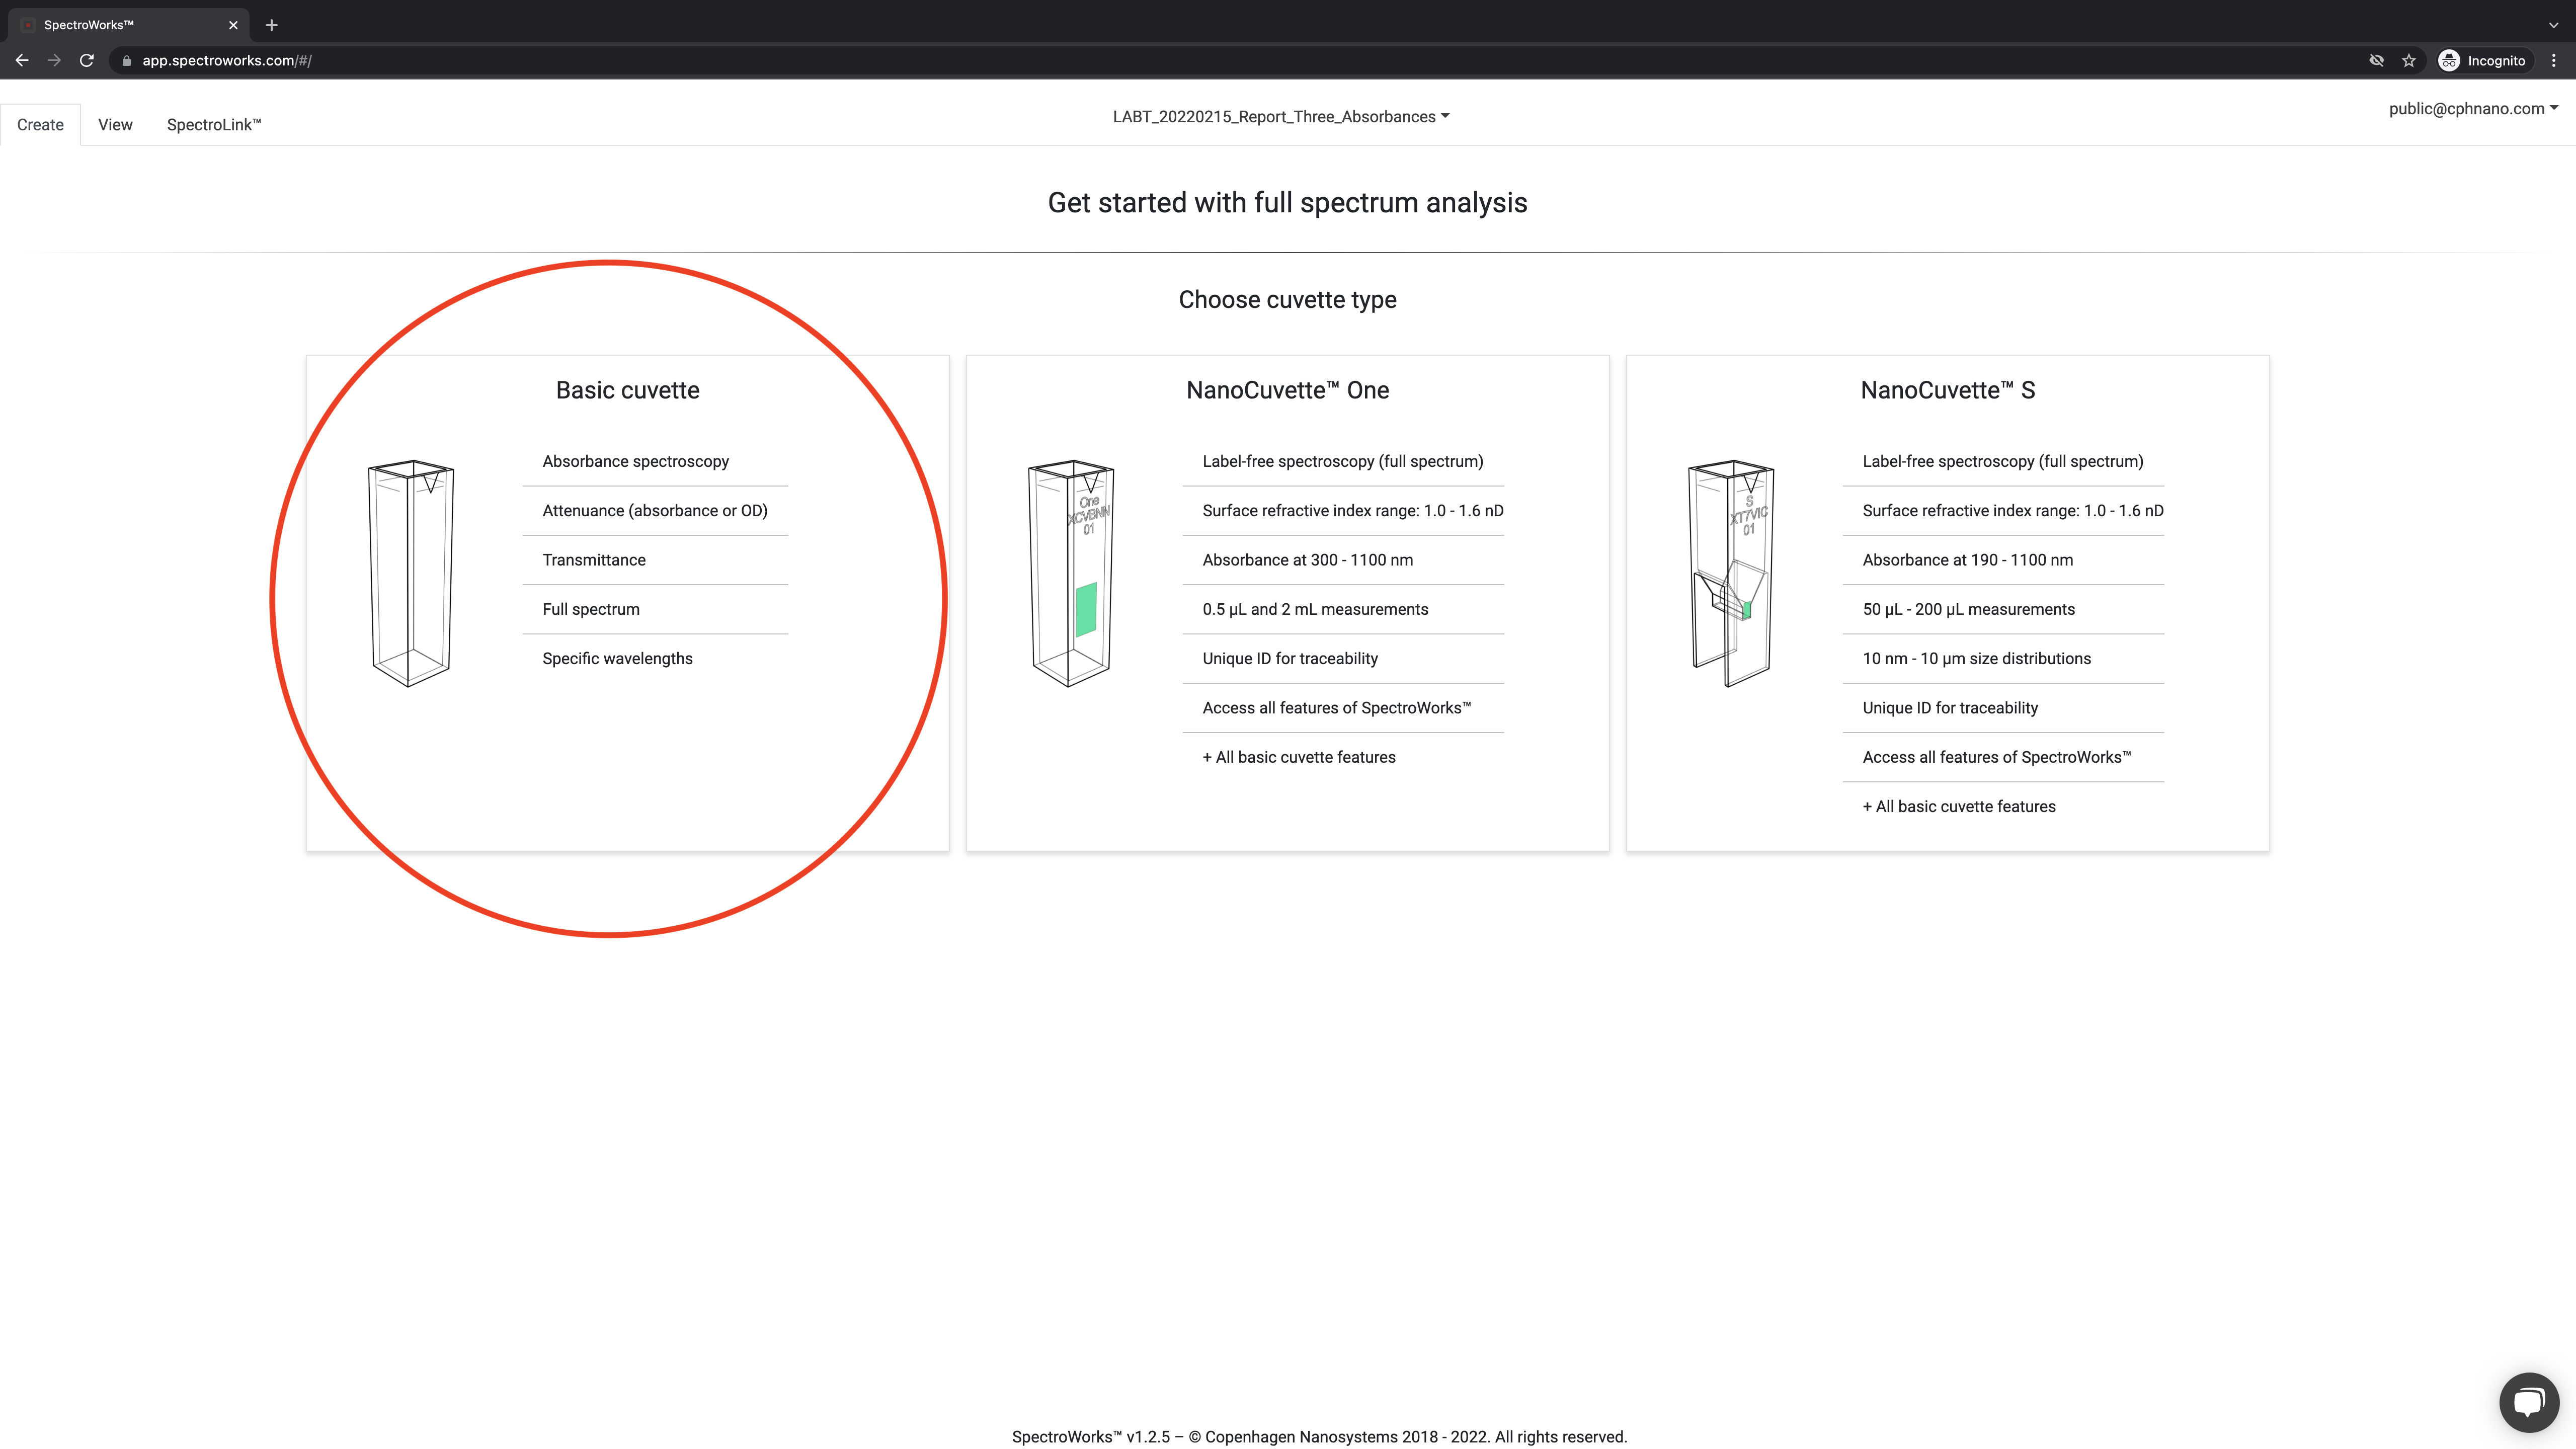Viewport: 2576px width, 1449px height.
Task: Close the SpectroWorks browser tab
Action: pos(233,25)
